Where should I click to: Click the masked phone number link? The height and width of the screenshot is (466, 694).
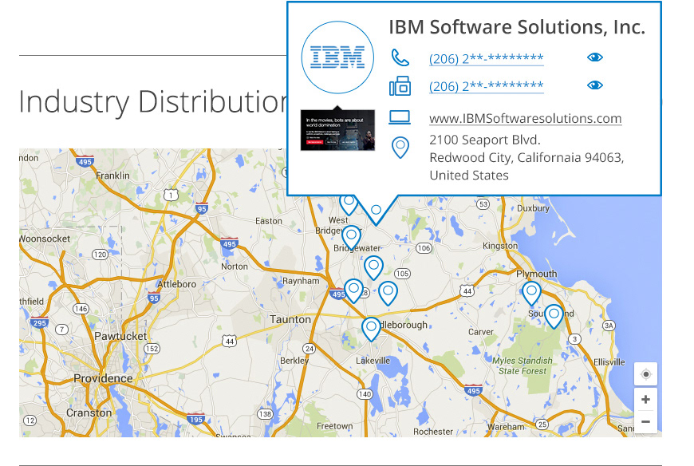(x=486, y=58)
